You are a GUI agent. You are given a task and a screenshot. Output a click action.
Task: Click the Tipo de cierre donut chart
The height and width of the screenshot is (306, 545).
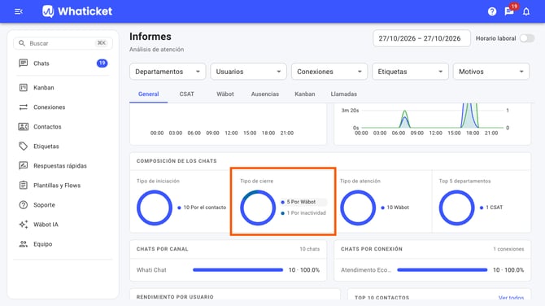[x=258, y=208]
